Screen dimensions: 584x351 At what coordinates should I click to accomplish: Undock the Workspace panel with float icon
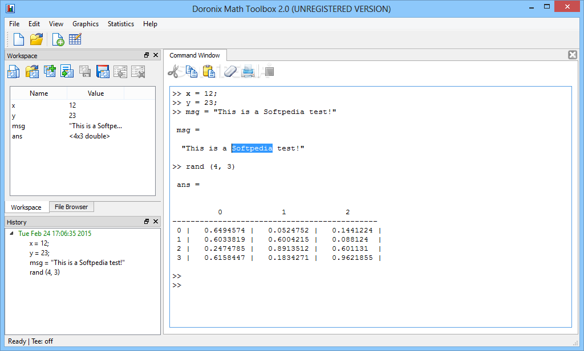point(147,55)
